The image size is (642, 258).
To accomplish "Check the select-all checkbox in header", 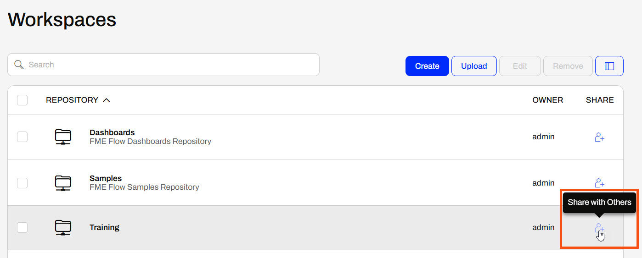I will pyautogui.click(x=22, y=100).
